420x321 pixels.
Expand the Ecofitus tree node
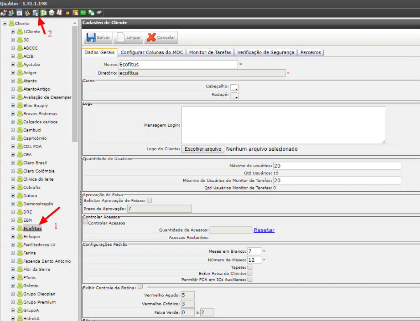point(13,228)
